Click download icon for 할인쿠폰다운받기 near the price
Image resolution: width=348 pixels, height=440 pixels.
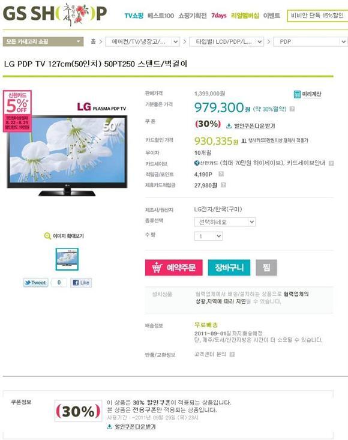pyautogui.click(x=229, y=125)
